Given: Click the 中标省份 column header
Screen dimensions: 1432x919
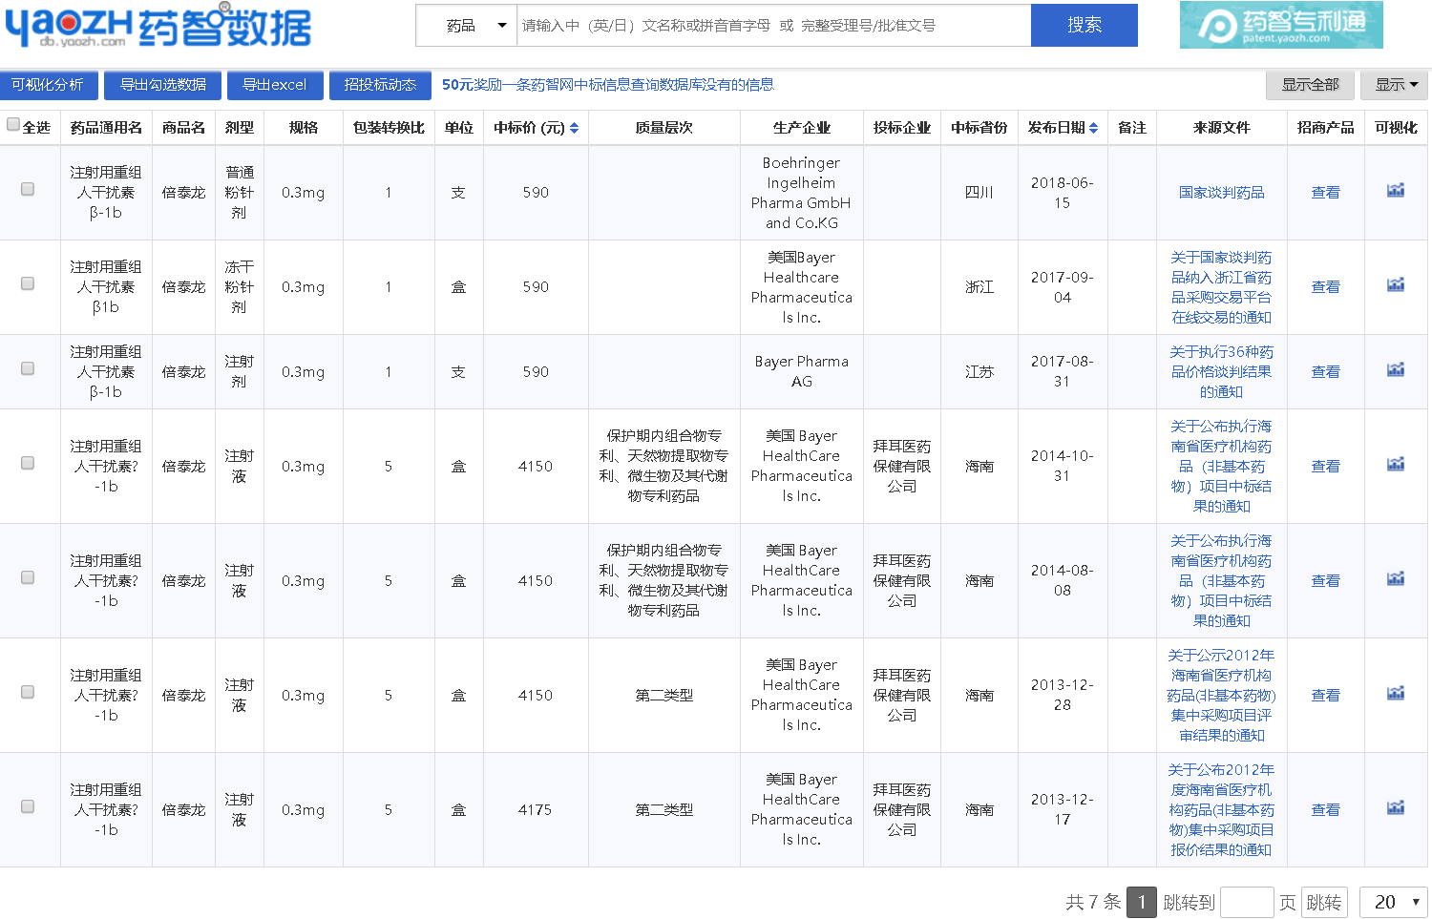Looking at the screenshot, I should point(979,128).
